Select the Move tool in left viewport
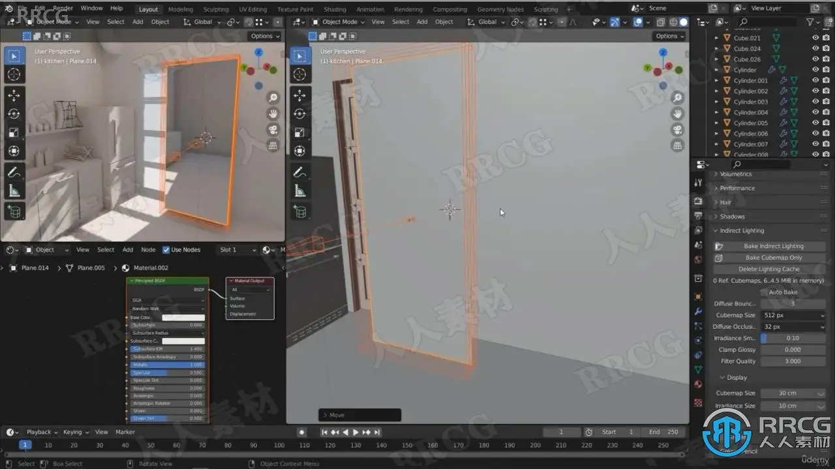The image size is (835, 469). [x=14, y=96]
